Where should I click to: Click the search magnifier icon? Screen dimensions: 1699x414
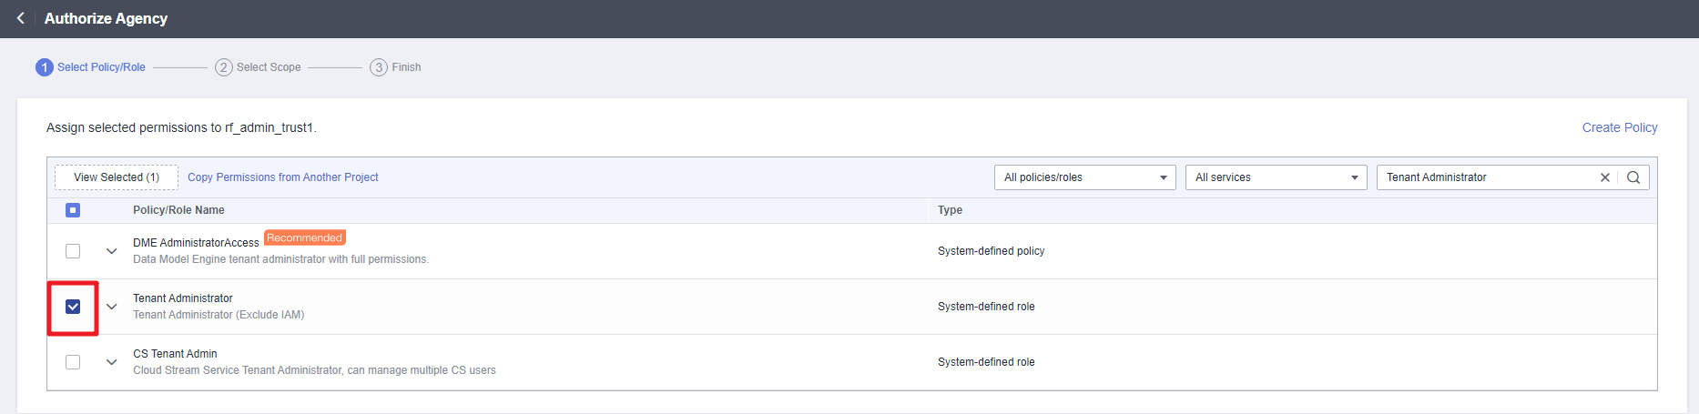pos(1633,177)
